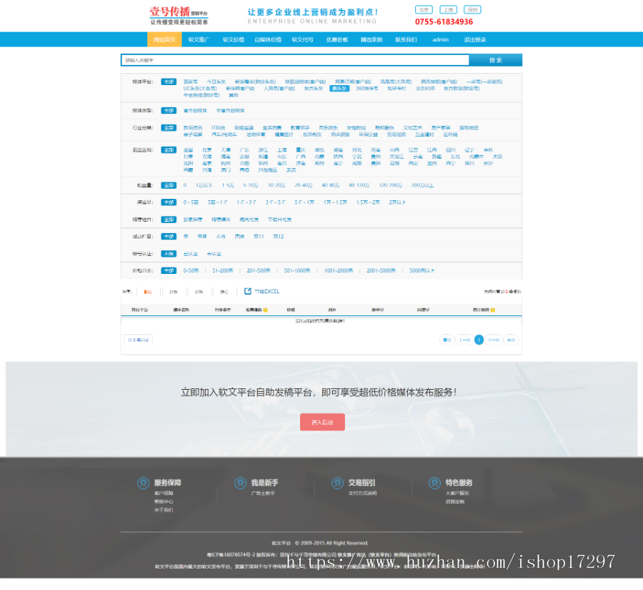Screen dimensions: 643x590
Task: Filter media platform by 今日头条
Action: (x=216, y=82)
